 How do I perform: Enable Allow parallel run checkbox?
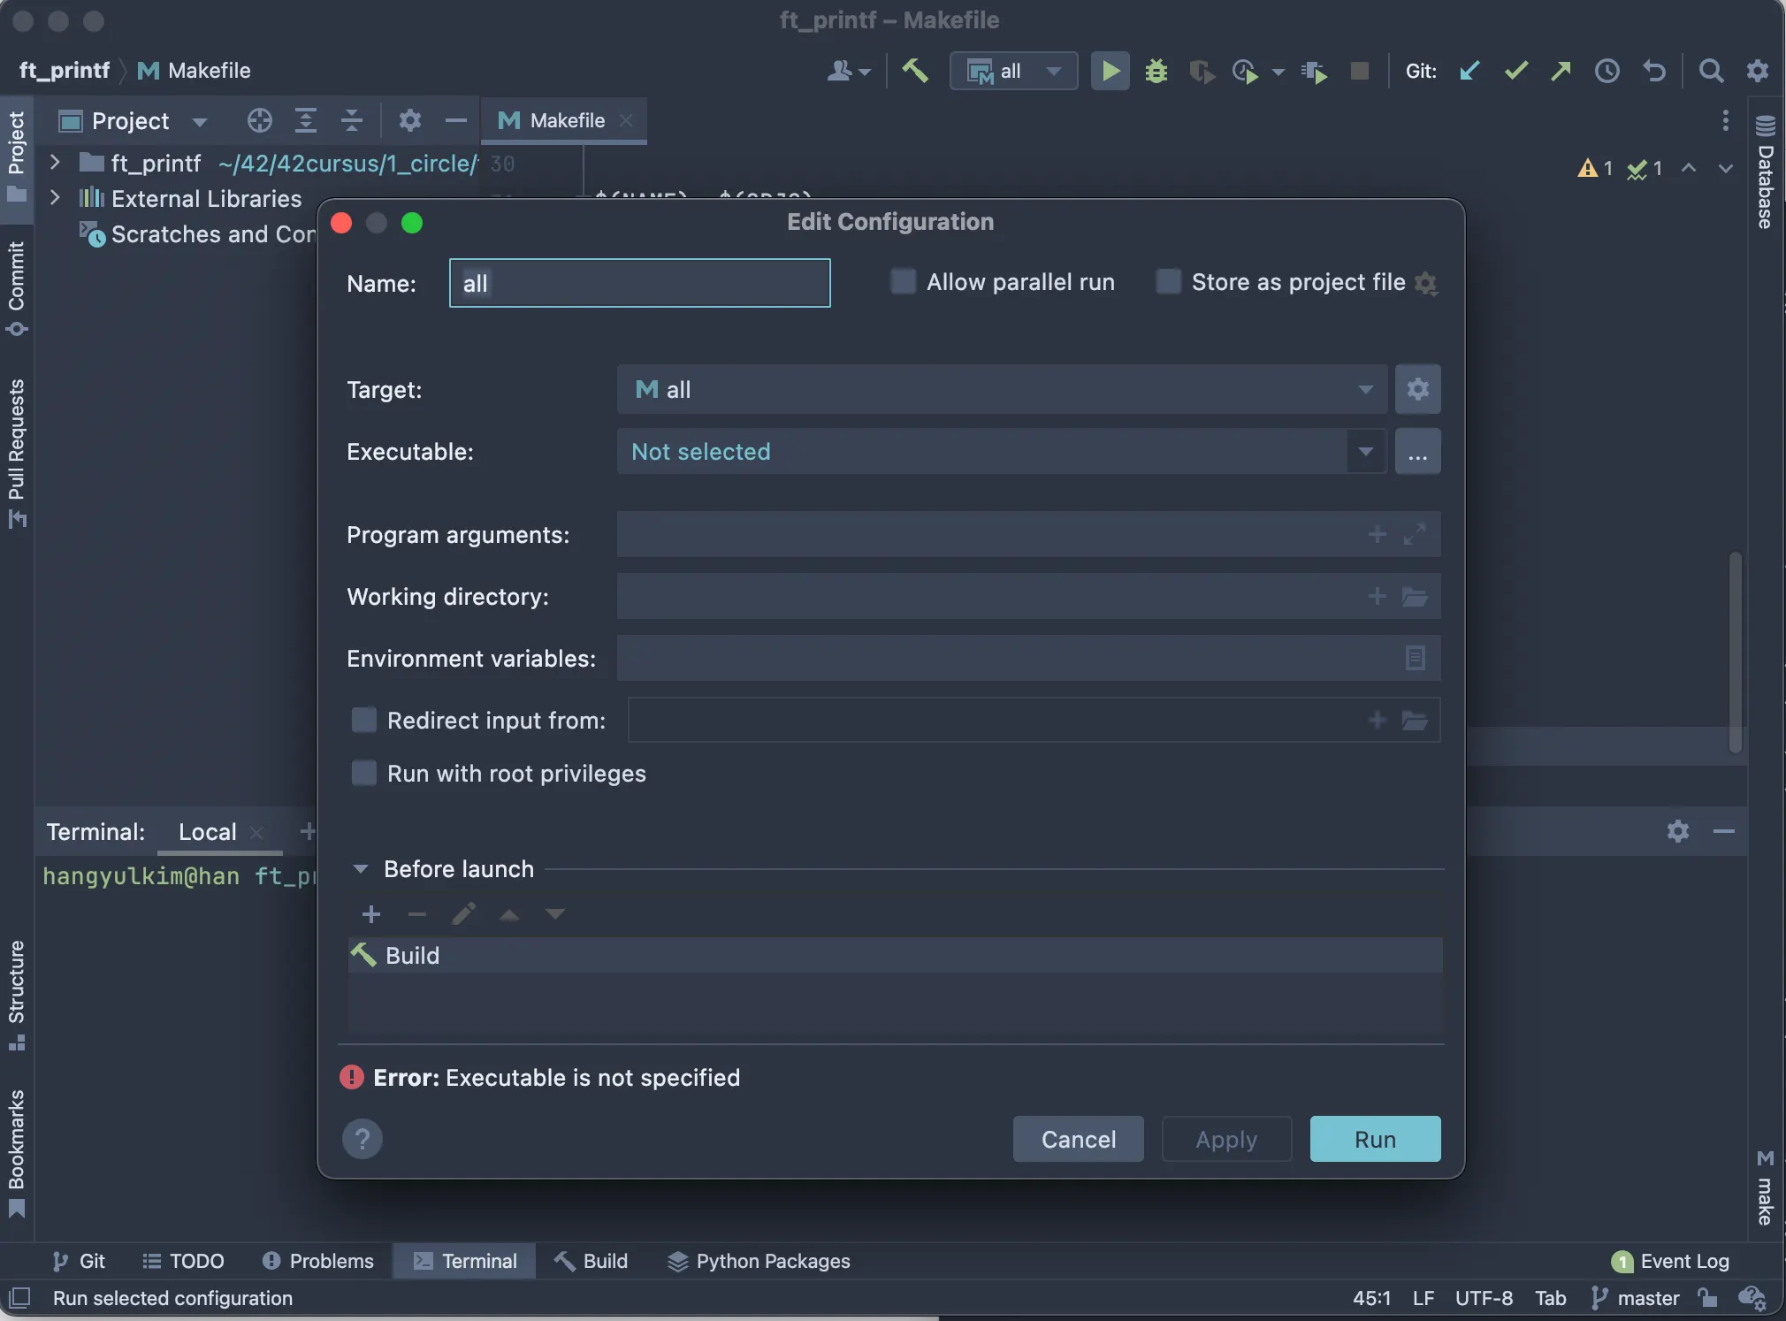coord(903,282)
